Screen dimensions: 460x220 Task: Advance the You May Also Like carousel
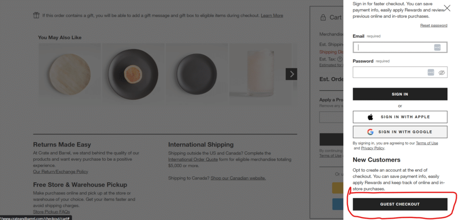click(292, 74)
